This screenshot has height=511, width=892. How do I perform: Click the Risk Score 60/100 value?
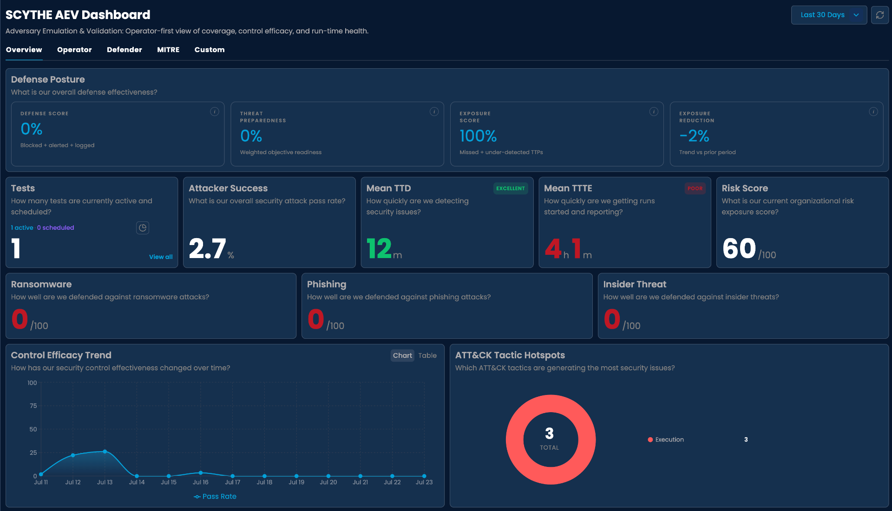(749, 248)
